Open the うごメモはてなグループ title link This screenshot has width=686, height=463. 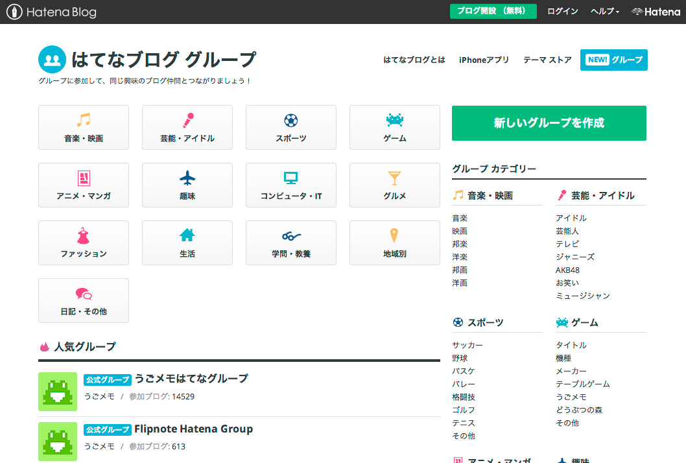tap(191, 379)
